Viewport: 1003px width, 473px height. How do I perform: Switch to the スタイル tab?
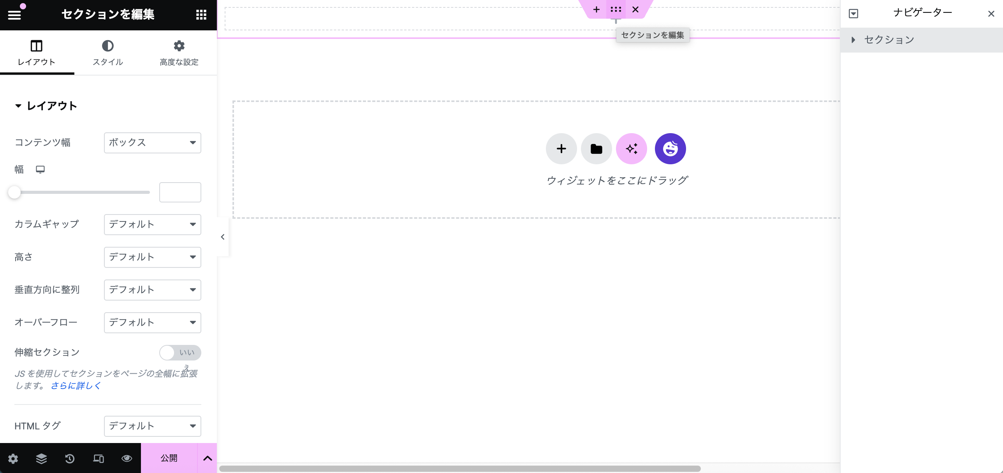click(x=107, y=53)
